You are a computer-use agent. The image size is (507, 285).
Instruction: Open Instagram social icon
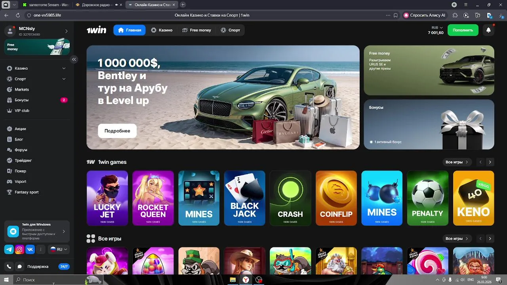(19, 249)
